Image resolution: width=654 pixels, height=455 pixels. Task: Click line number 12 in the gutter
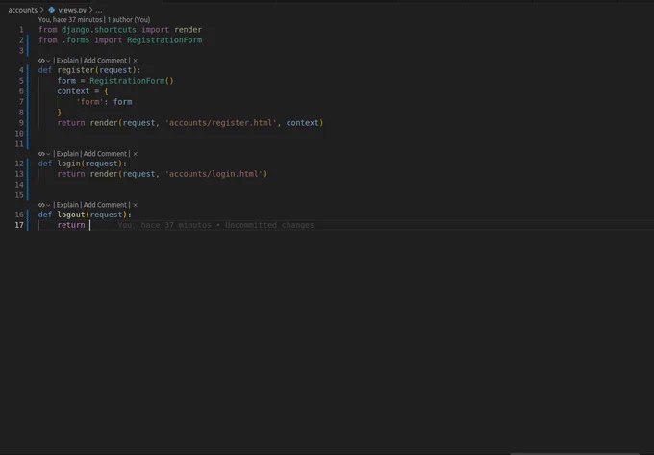(19, 164)
